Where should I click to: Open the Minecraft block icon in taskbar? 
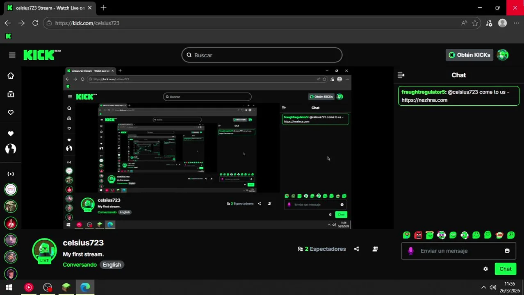pos(66,288)
